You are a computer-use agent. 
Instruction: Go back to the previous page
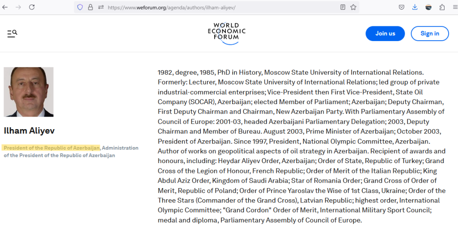[5, 7]
